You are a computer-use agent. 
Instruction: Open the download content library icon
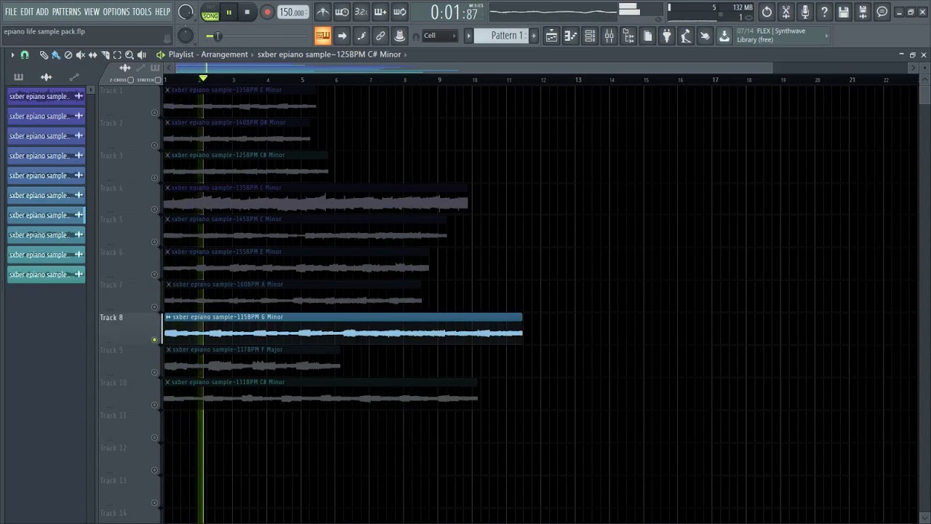click(x=724, y=36)
